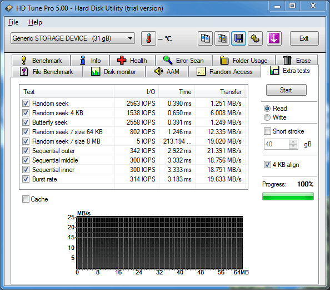Decrease short stroke size with down arrow
Screen dimensions: 330x290
point(293,146)
